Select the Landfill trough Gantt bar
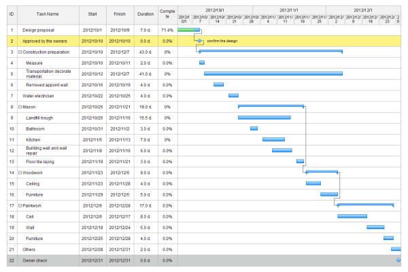Screen dimensions: 408x272 [264, 118]
